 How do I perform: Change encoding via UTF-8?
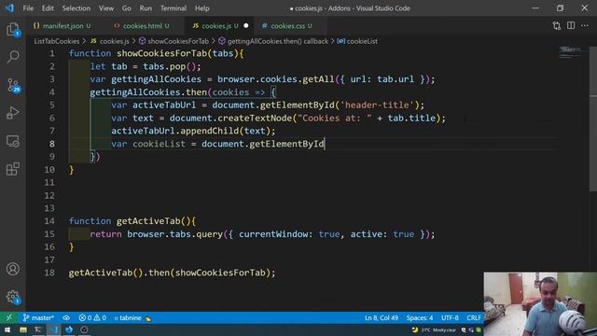450,317
